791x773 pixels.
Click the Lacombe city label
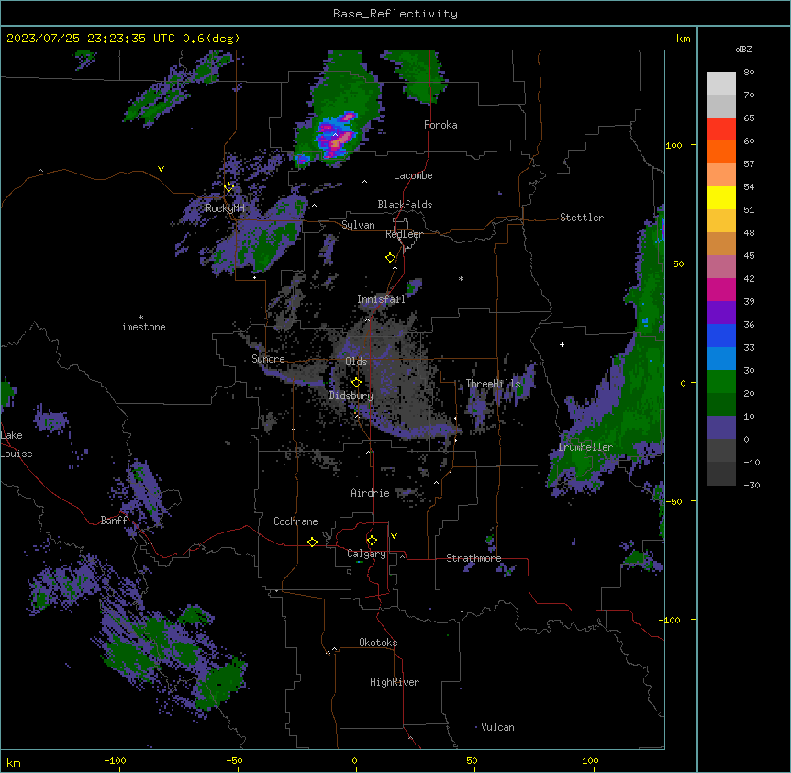413,175
